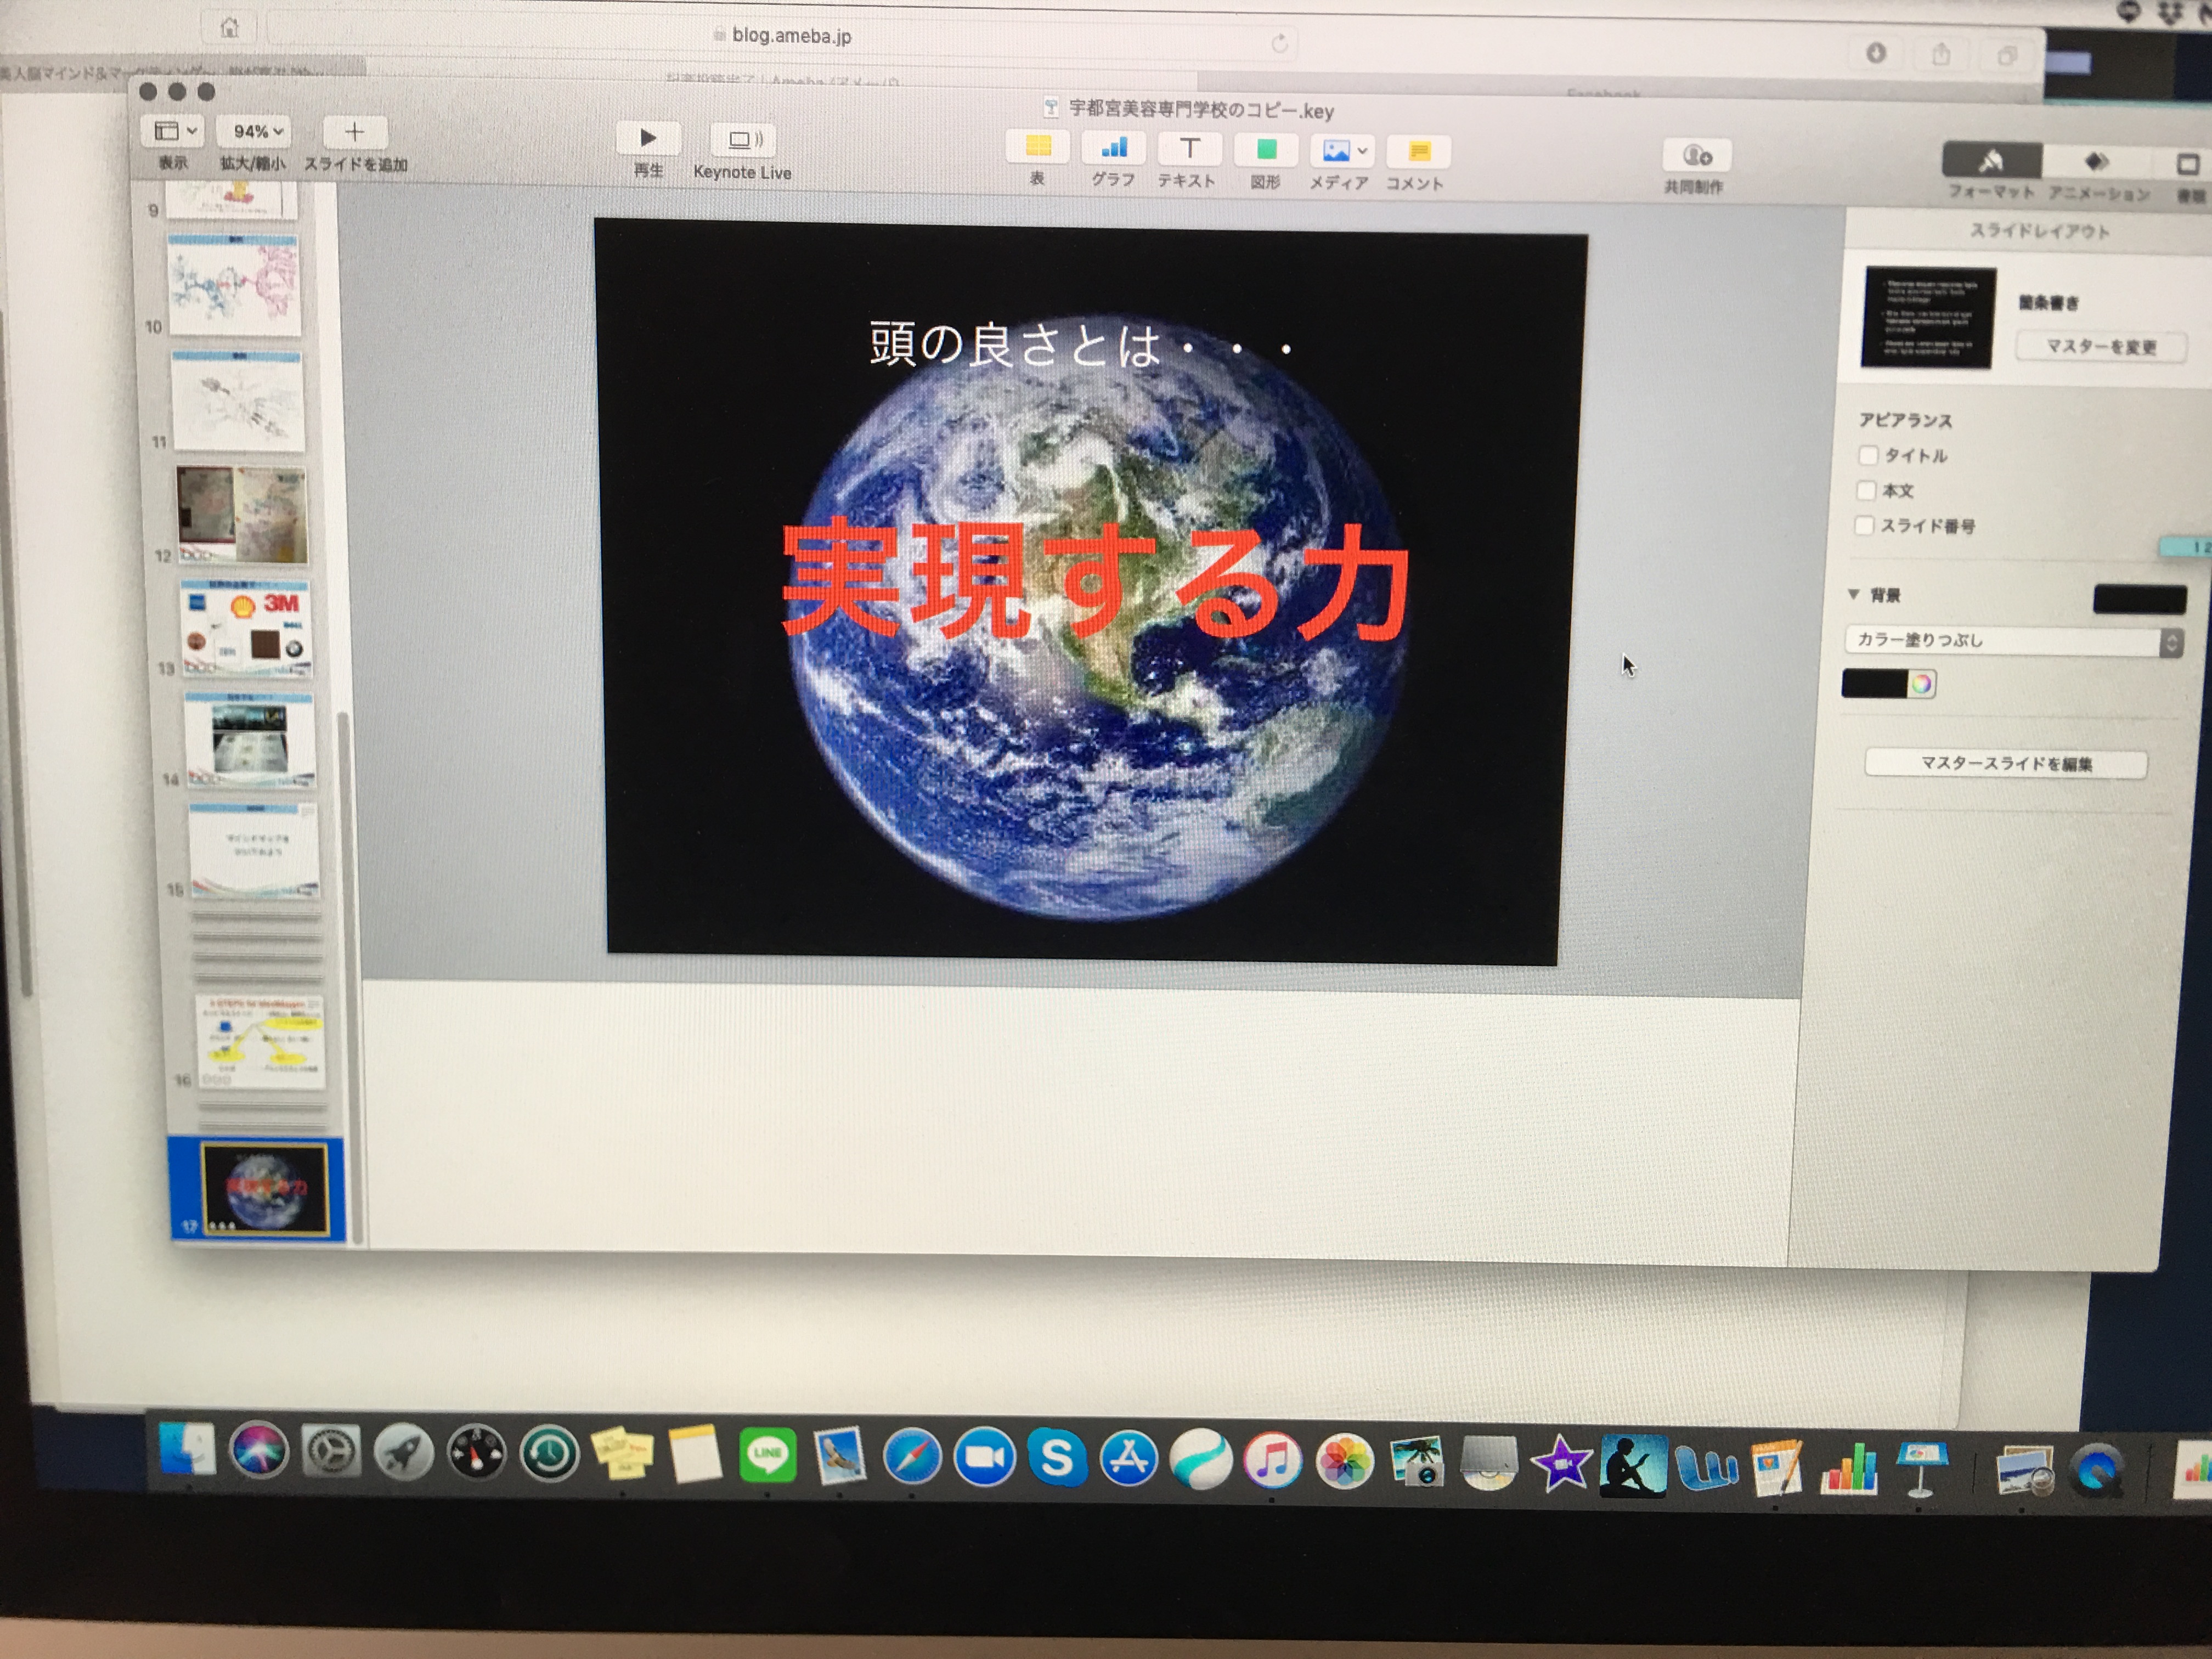Viewport: 2212px width, 1659px height.
Task: Switch to the フォーマット inspector tab
Action: tap(1991, 161)
